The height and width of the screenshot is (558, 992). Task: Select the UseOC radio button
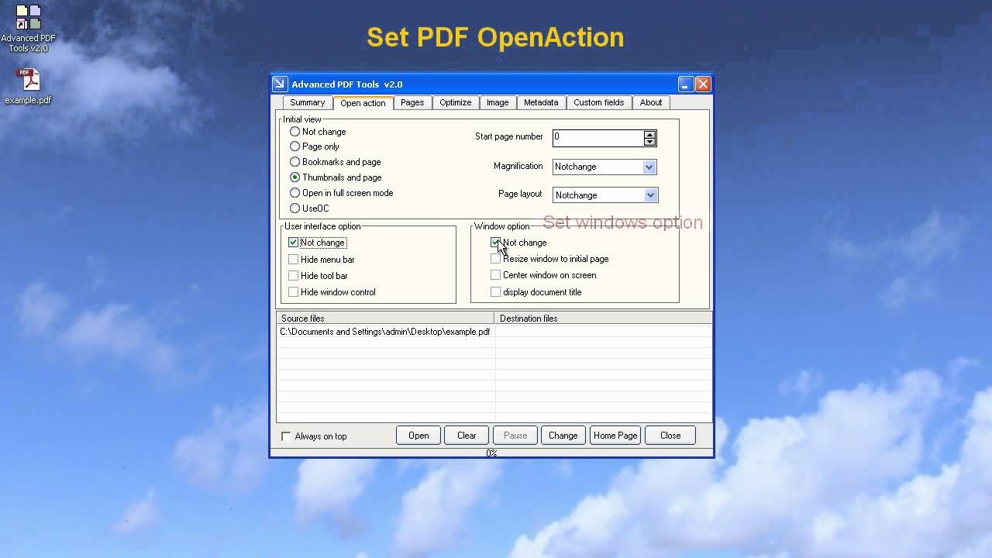pyautogui.click(x=294, y=208)
